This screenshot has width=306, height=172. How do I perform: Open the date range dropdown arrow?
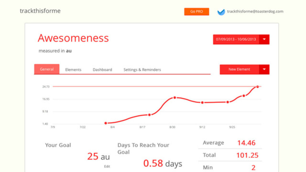(x=264, y=39)
